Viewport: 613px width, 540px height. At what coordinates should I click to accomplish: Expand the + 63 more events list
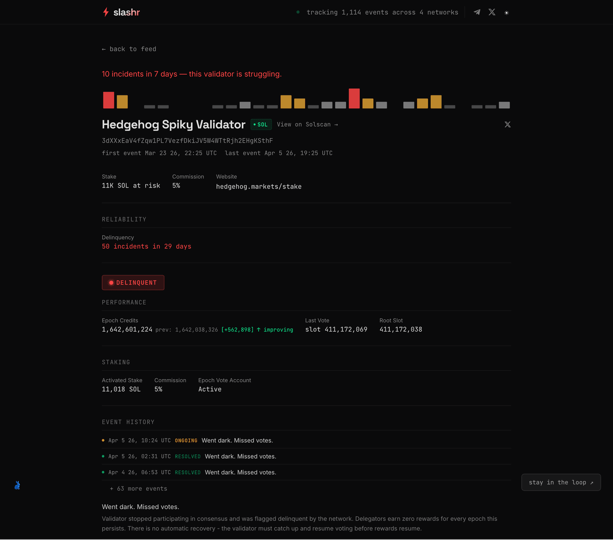138,488
